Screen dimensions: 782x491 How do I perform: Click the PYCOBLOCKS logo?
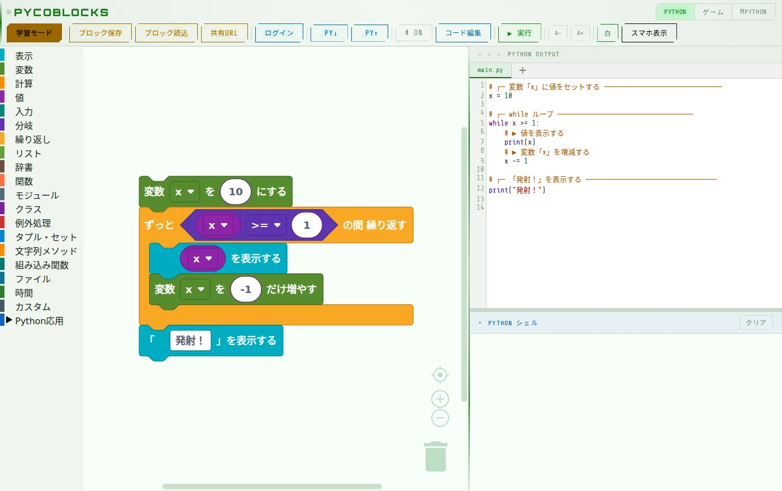61,12
